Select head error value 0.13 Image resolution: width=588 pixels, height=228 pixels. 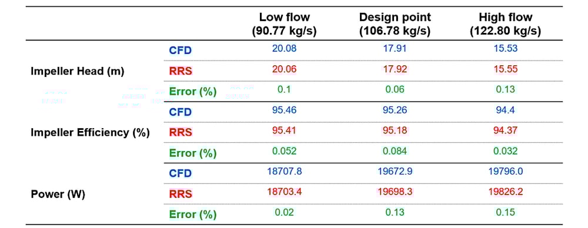(505, 90)
